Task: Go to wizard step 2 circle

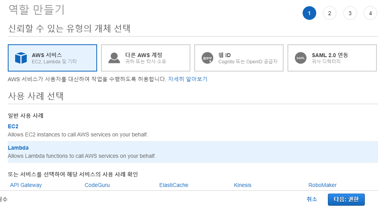Action: click(x=329, y=13)
